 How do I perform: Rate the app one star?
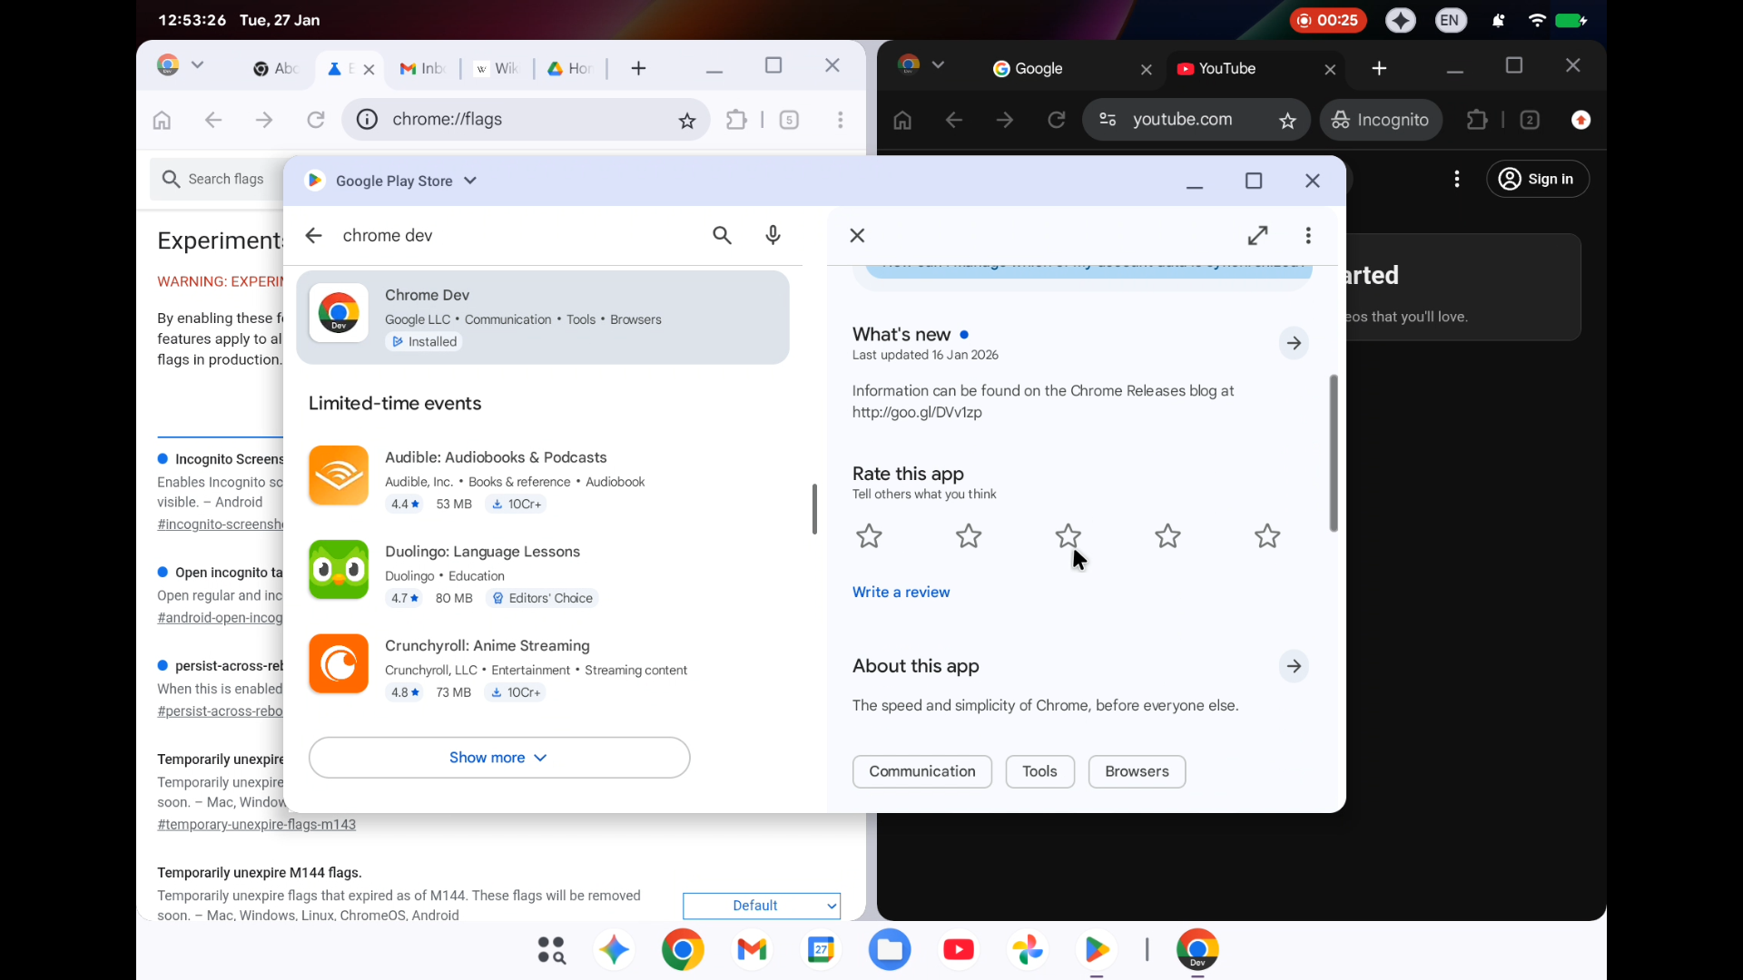coord(869,536)
